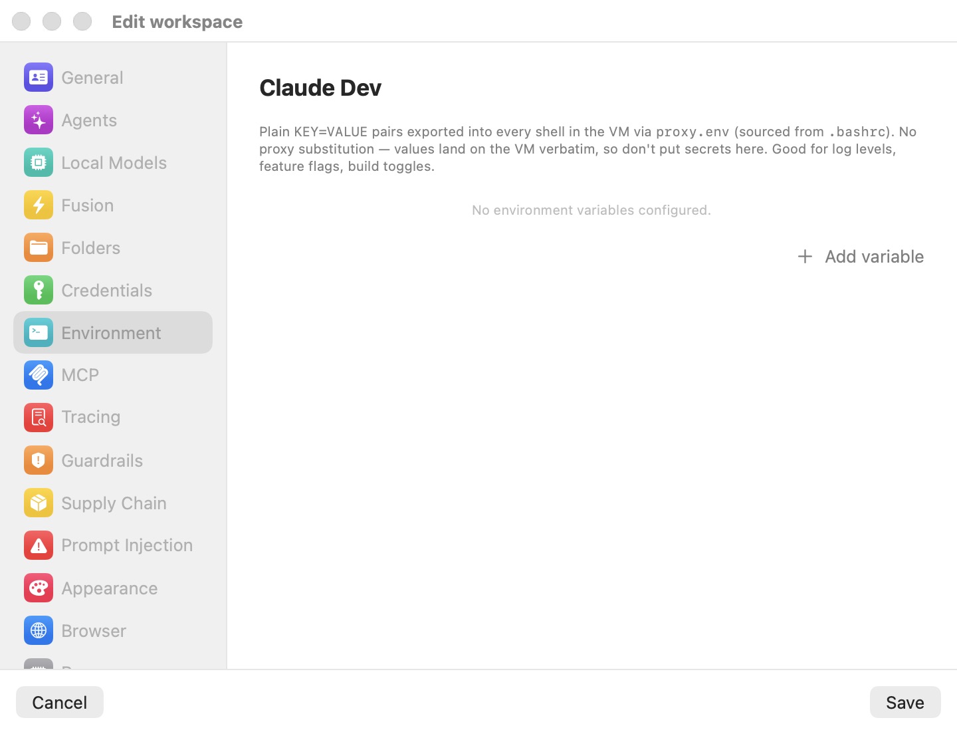
Task: Select the Appearance palette icon
Action: point(39,588)
